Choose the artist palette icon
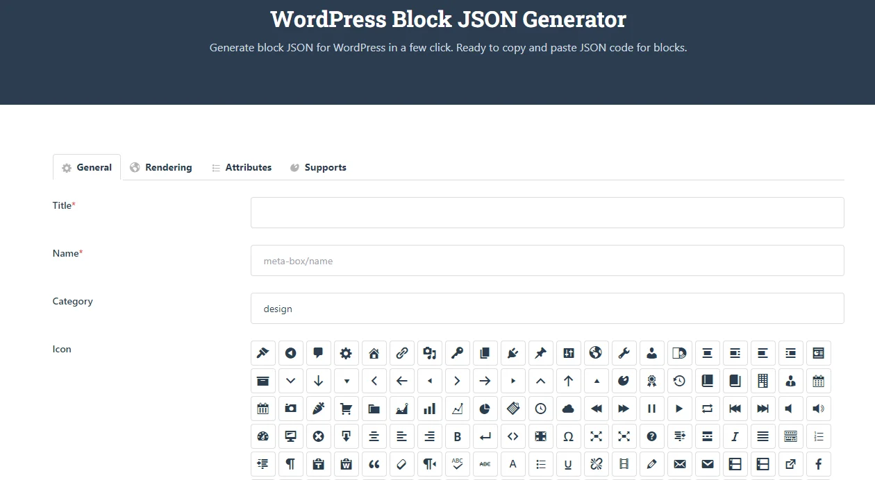This screenshot has width=875, height=480. (624, 381)
